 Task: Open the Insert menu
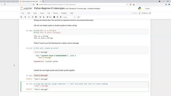[x=42, y=13]
